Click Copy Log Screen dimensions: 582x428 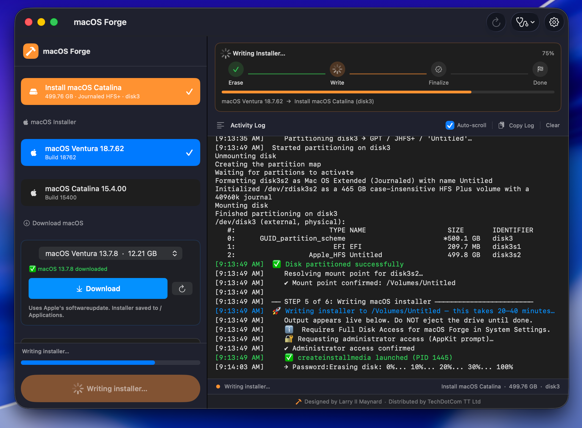[516, 125]
